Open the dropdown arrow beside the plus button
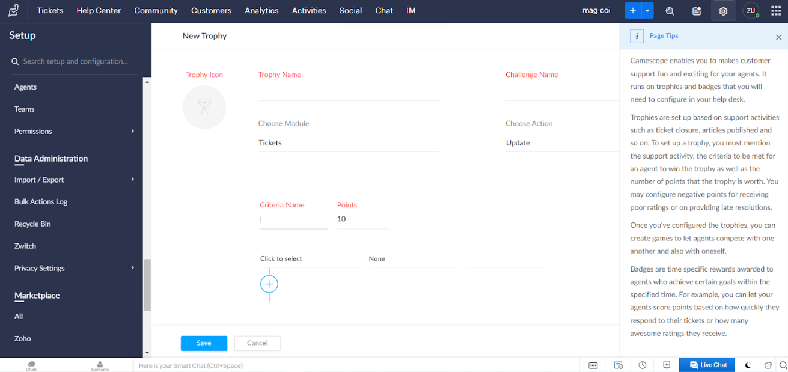Image resolution: width=788 pixels, height=372 pixels. coord(647,11)
